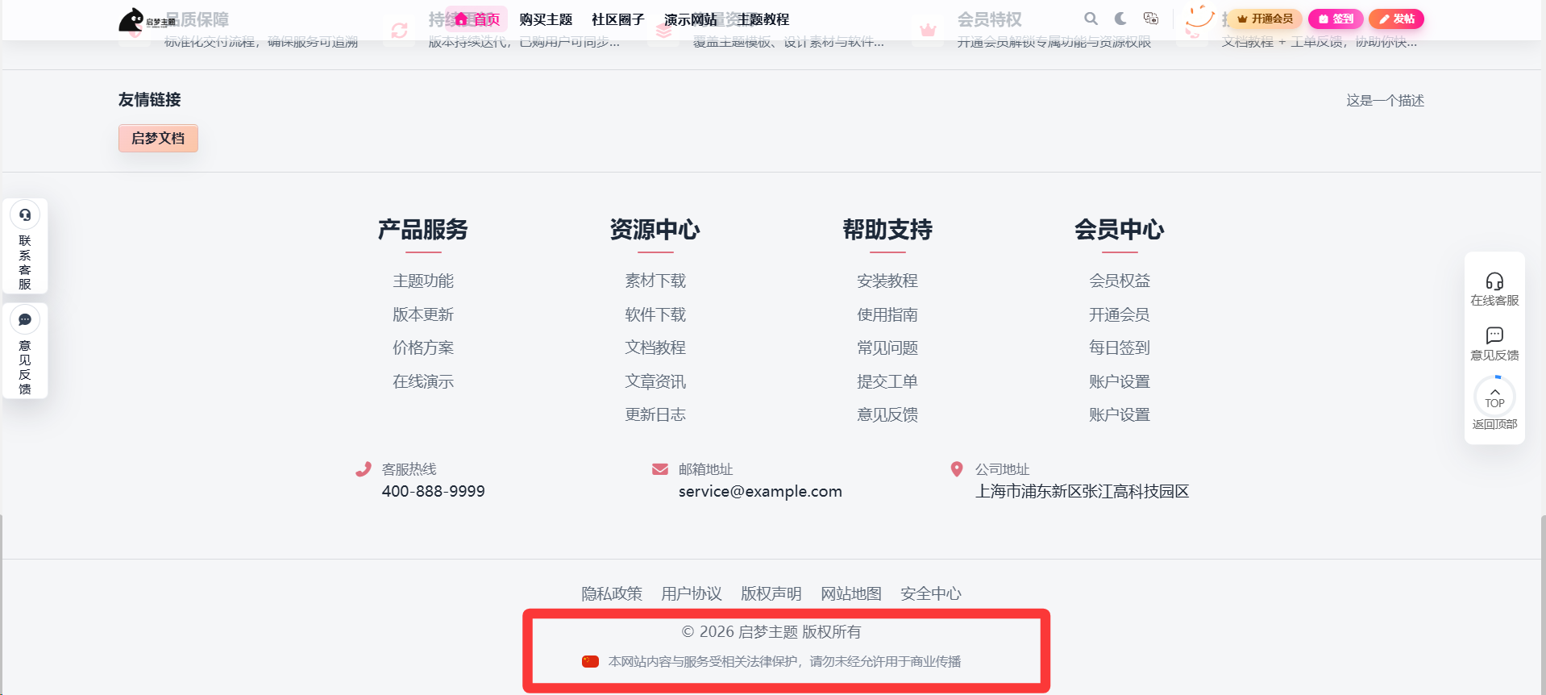The image size is (1546, 695).
Task: Click the chat bubble icon above vertical 意见反馈
Action: pyautogui.click(x=25, y=320)
